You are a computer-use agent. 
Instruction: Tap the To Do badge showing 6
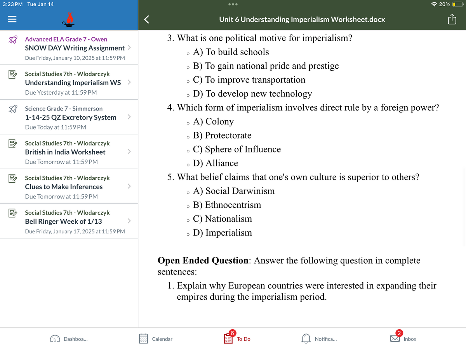(x=232, y=333)
